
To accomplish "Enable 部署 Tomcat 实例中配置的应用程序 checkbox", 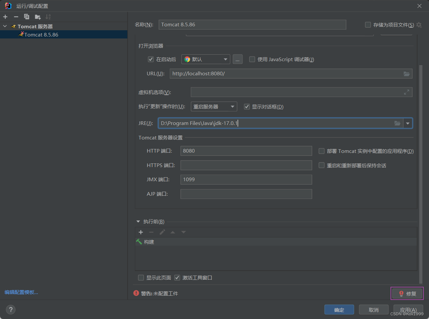I will point(321,151).
